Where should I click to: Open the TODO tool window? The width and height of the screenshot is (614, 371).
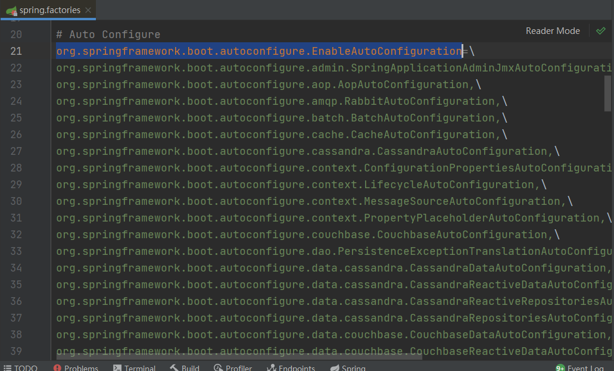pos(20,367)
